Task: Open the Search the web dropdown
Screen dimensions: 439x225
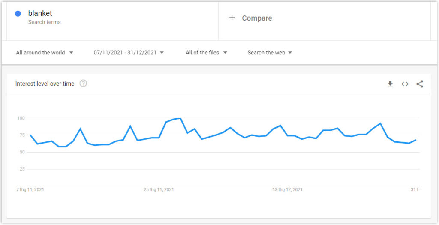Action: pyautogui.click(x=270, y=53)
